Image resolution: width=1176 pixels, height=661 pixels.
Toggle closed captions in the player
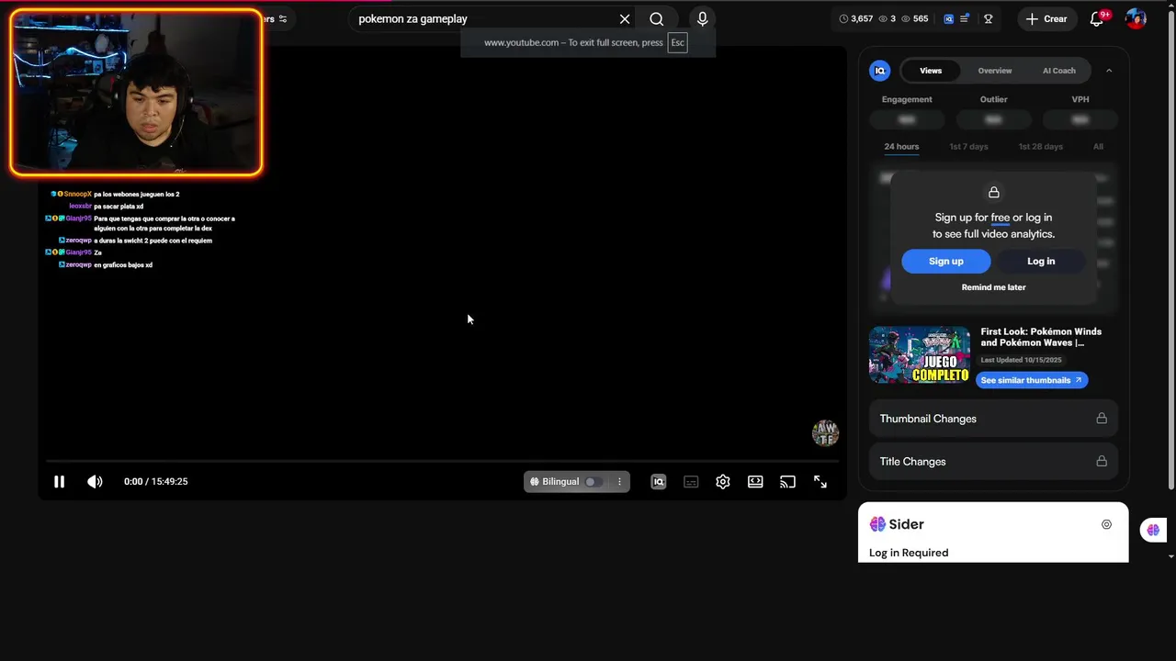(691, 481)
